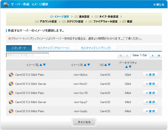Click the イメージID column header label

[77, 65]
